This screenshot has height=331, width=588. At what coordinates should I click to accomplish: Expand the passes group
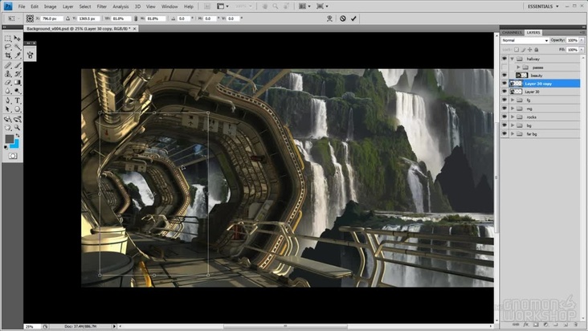pyautogui.click(x=518, y=67)
